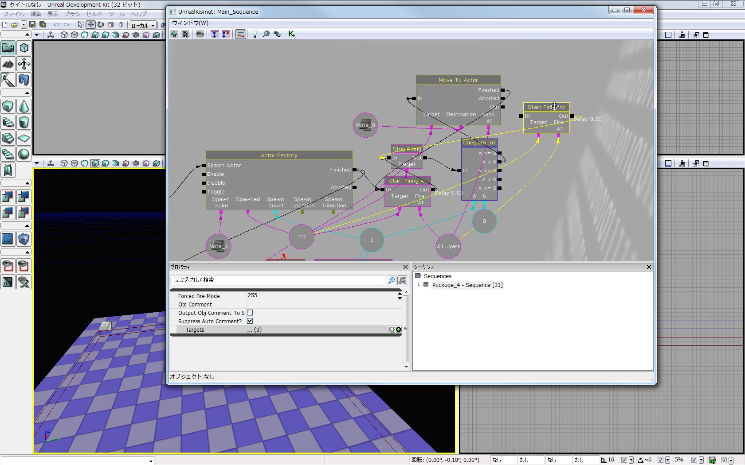
Task: Enable Output Obj Comment To S checkbox
Action: click(x=250, y=313)
